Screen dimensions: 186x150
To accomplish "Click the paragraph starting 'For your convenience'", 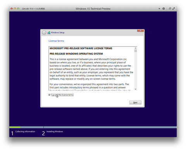I will [89, 87].
